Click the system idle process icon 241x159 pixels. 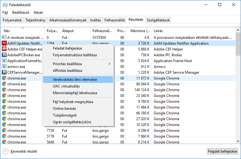pos(4,37)
